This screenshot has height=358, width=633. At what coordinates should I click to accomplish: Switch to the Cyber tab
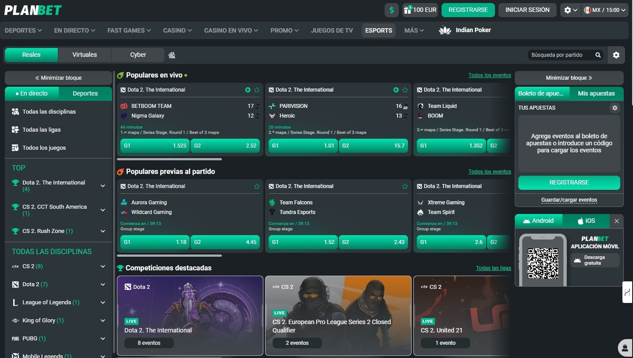pyautogui.click(x=138, y=55)
